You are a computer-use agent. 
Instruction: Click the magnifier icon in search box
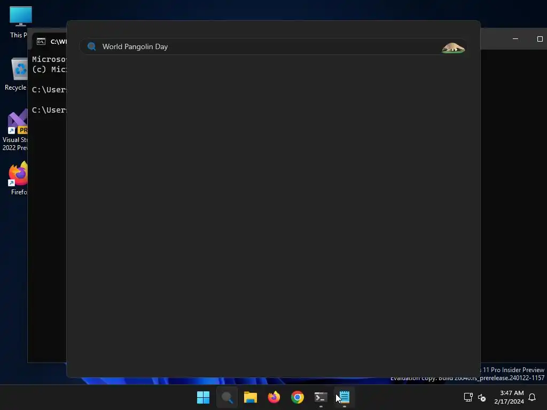click(92, 46)
